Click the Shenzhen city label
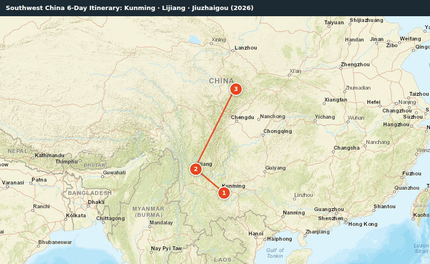430x264 pixels. [331, 219]
